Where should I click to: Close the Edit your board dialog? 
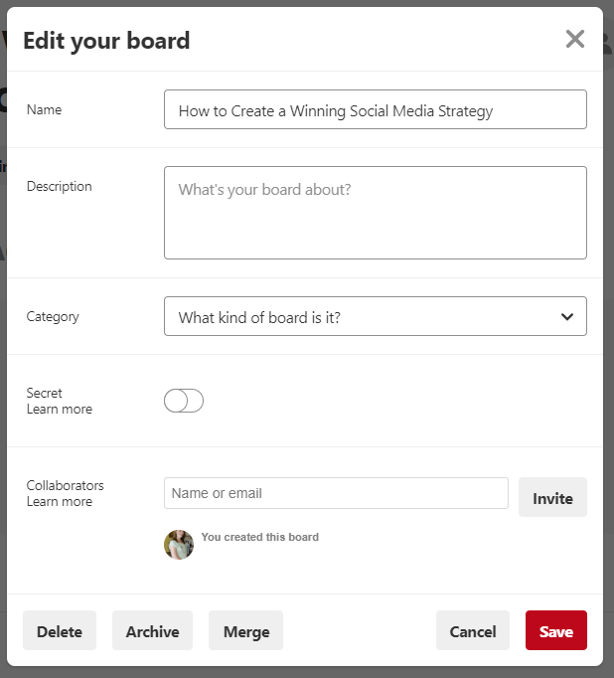[574, 40]
